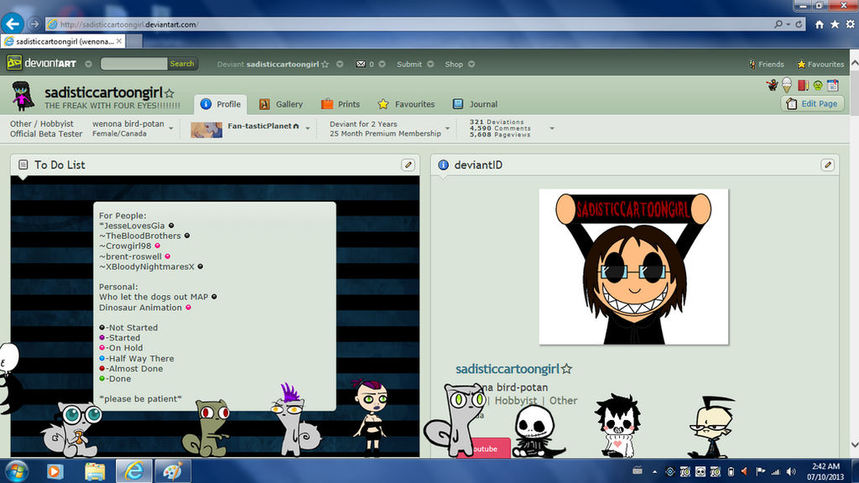This screenshot has width=859, height=483.
Task: Open the Journal tab
Action: 482,104
